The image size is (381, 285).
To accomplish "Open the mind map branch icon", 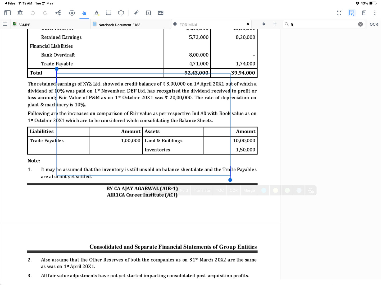I will pos(58,13).
